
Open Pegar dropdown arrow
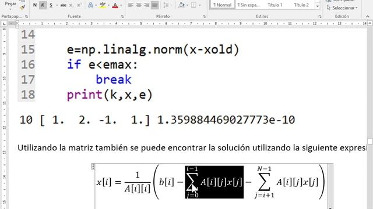[10, 9]
